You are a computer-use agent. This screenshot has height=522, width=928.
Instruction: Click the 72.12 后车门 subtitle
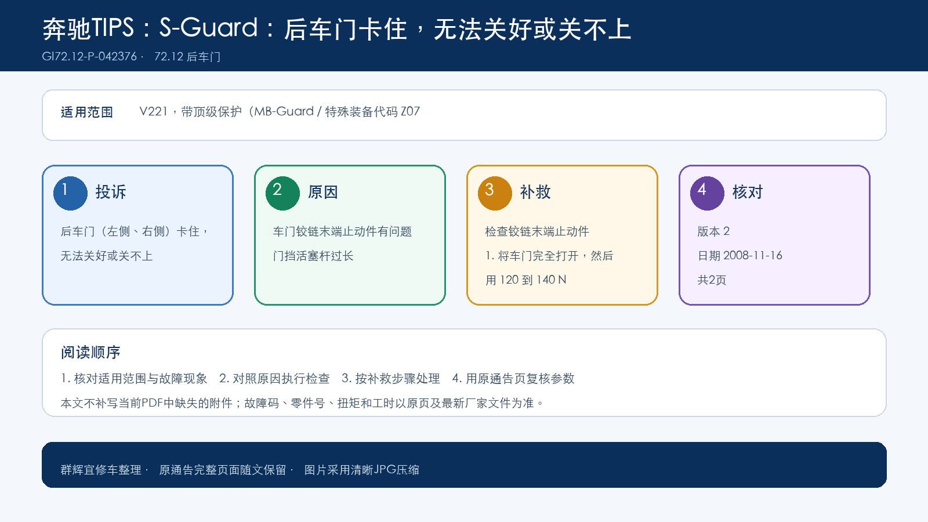pyautogui.click(x=187, y=56)
